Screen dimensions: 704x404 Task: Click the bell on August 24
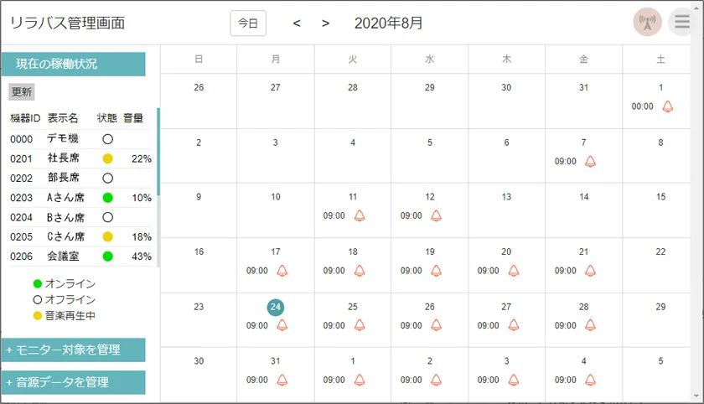(x=282, y=325)
